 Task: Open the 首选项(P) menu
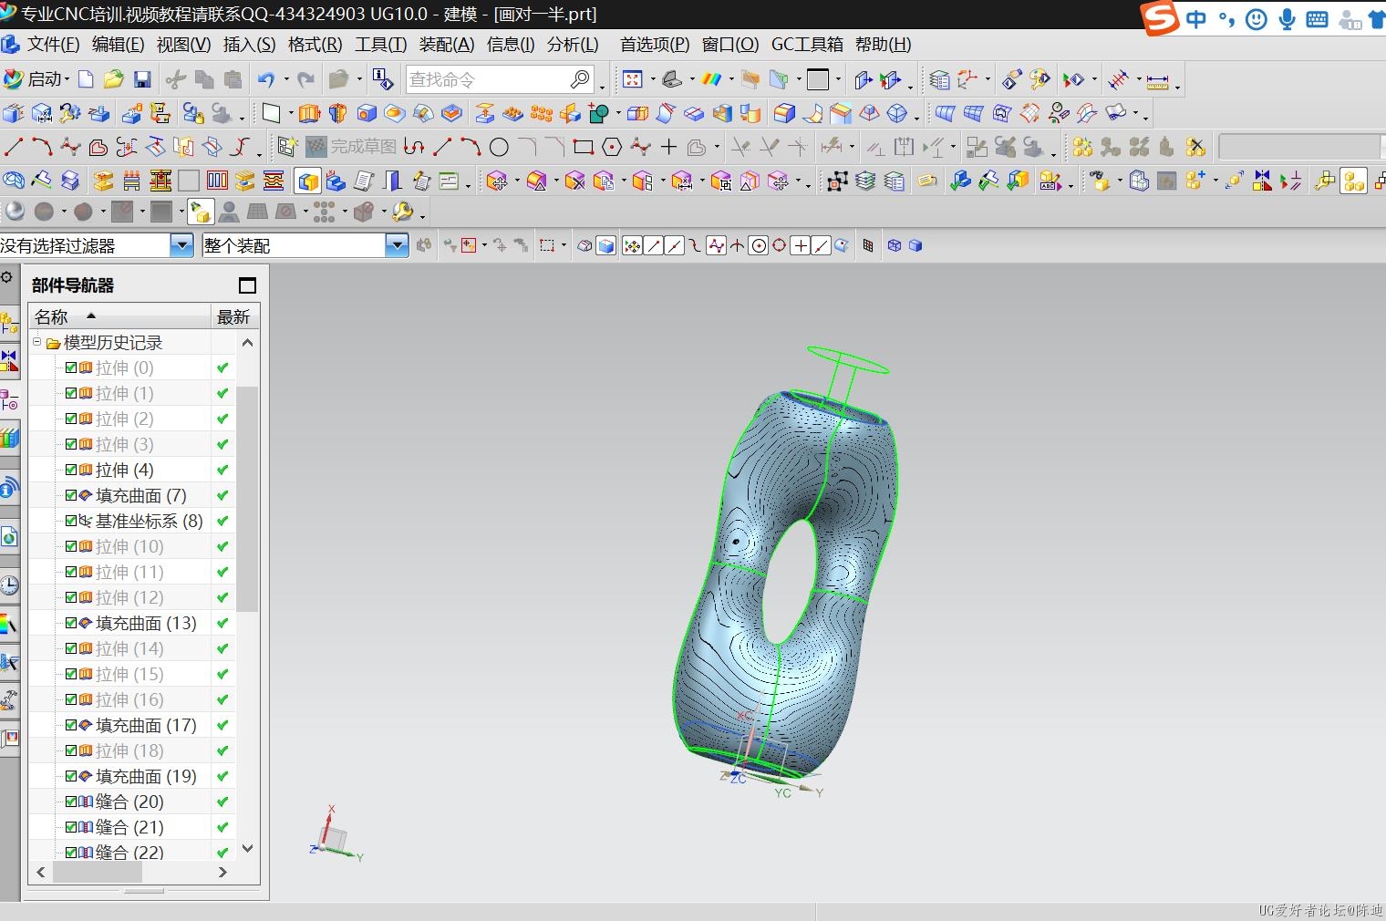click(x=655, y=45)
